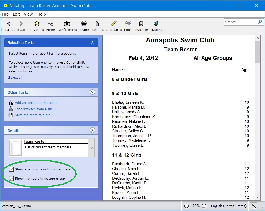Open the Team Roster report dropdown
The width and height of the screenshot is (265, 211).
(x=92, y=148)
